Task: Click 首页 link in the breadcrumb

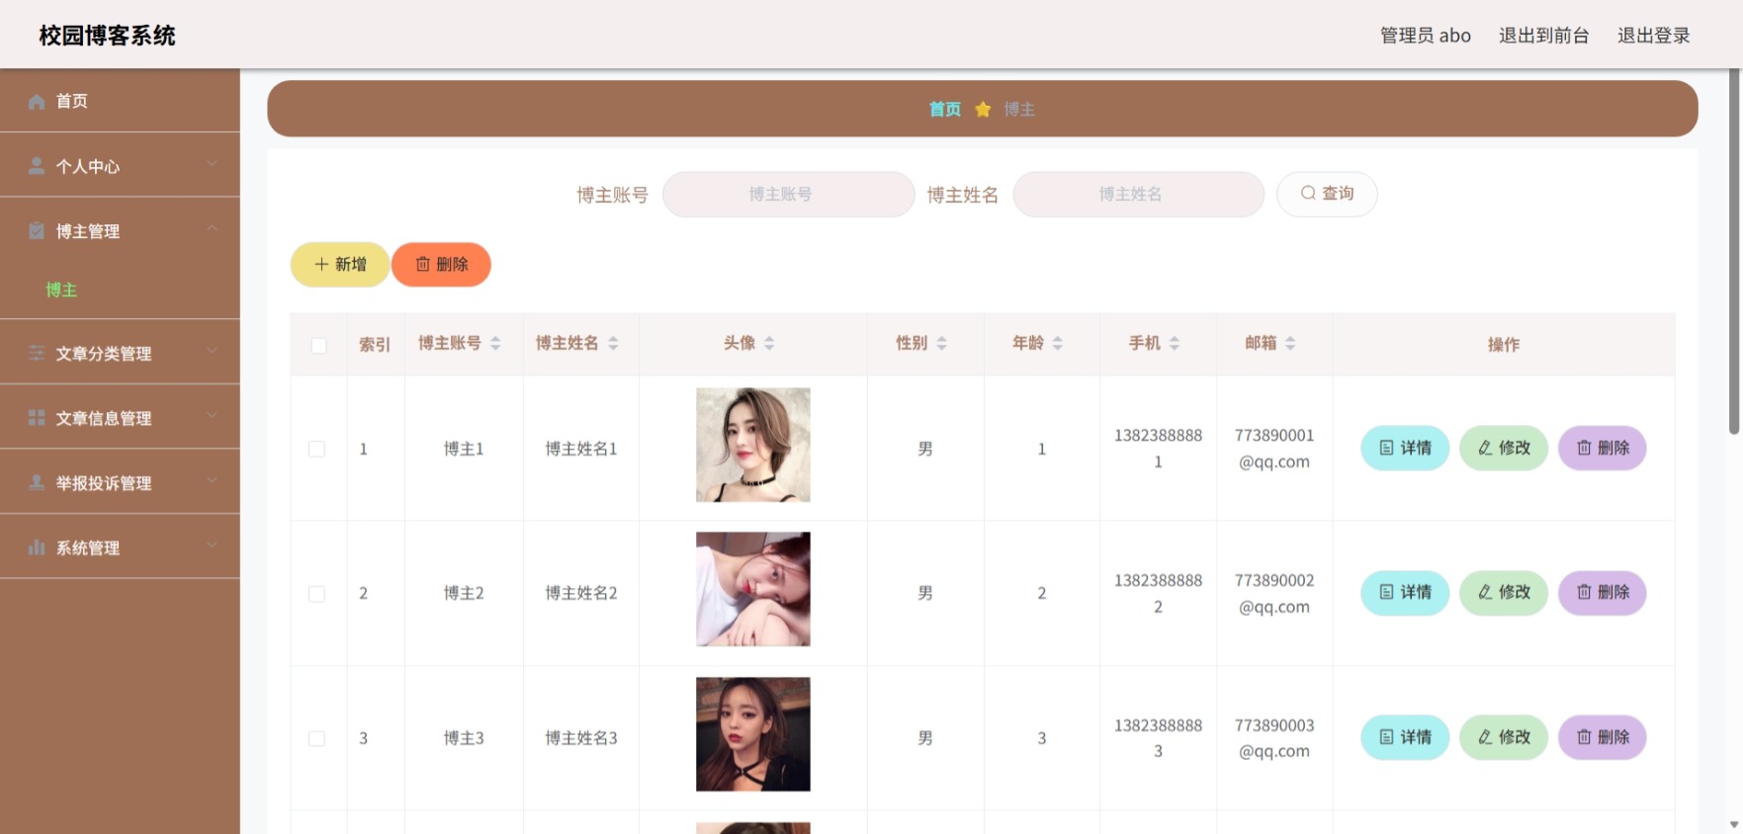Action: point(945,109)
